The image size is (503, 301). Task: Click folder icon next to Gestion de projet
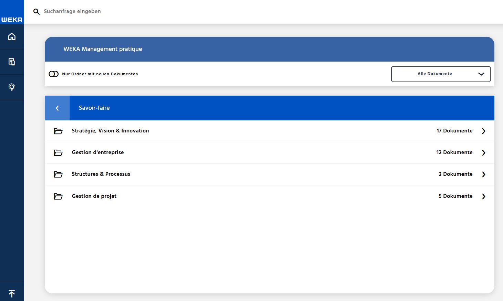(58, 196)
